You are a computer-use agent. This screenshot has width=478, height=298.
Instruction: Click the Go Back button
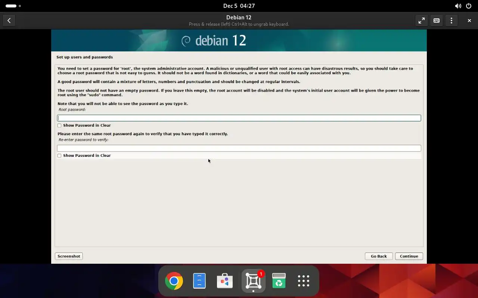pyautogui.click(x=379, y=256)
